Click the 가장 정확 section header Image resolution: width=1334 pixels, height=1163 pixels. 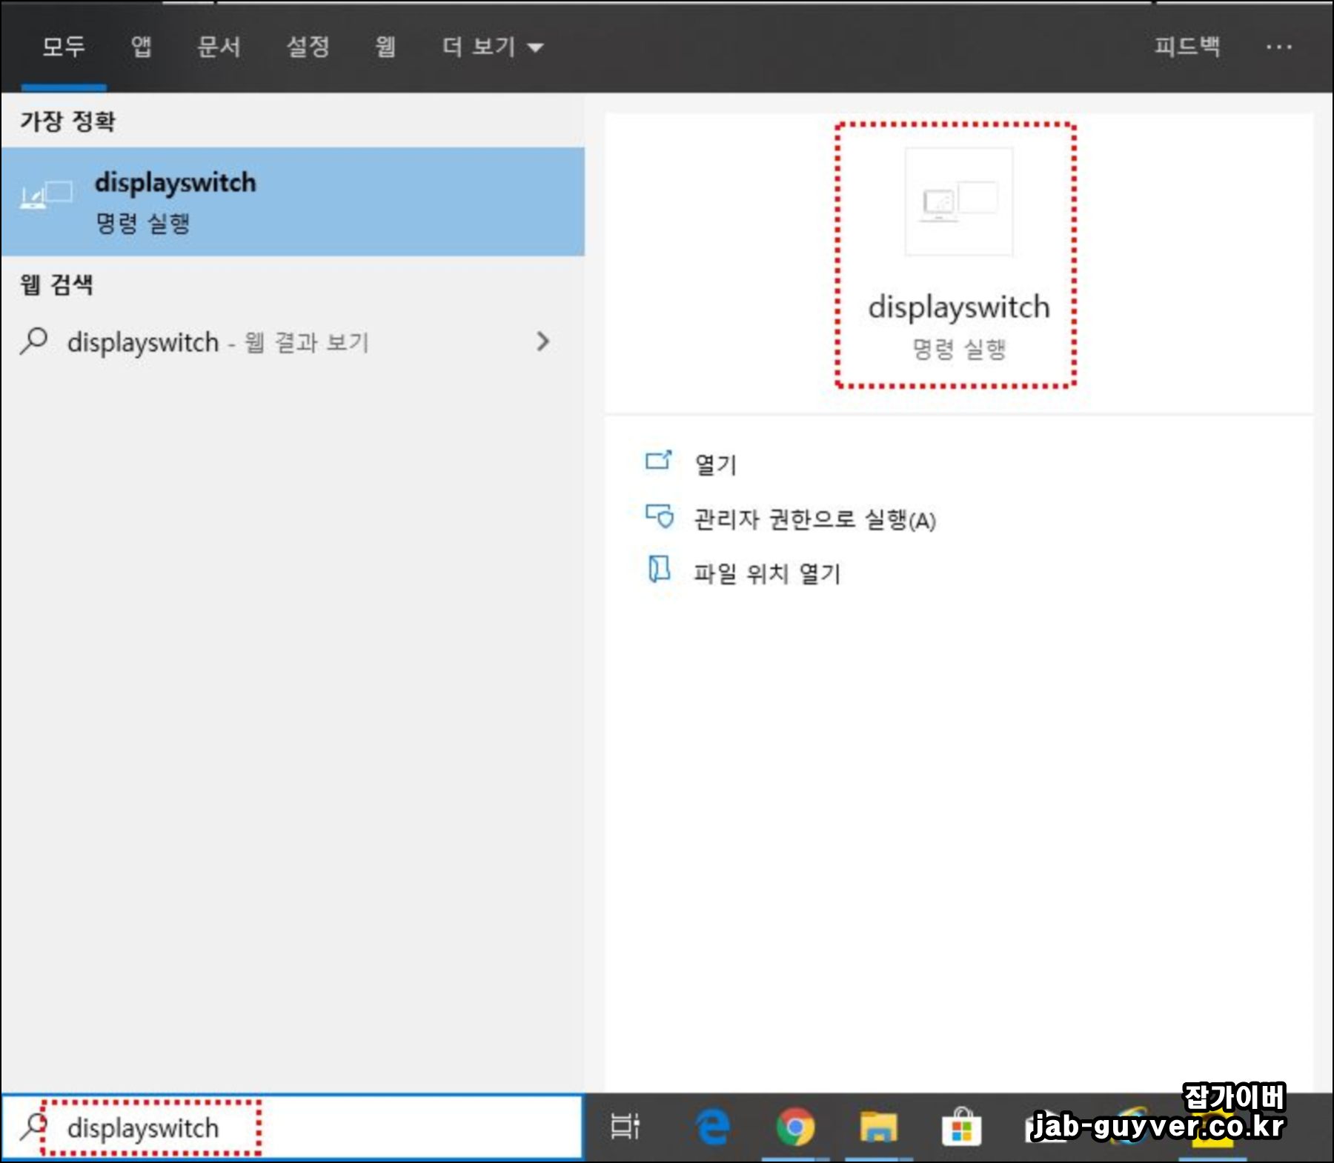point(67,121)
